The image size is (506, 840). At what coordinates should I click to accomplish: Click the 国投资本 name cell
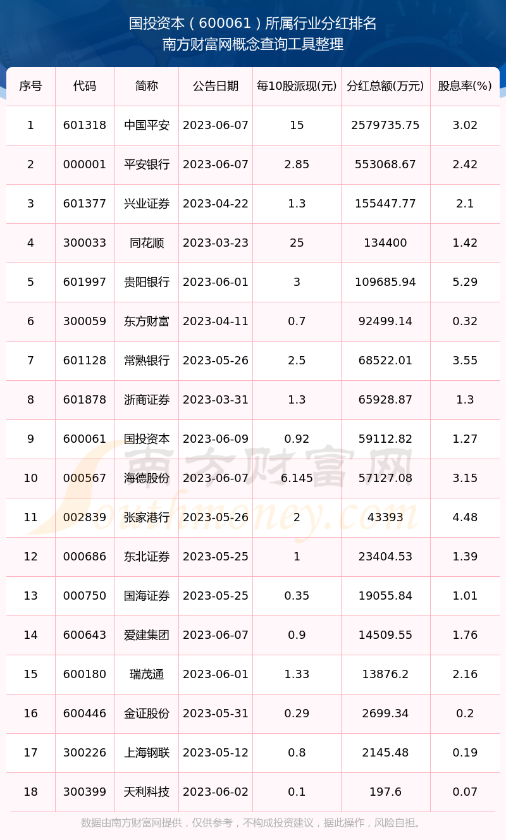point(147,439)
